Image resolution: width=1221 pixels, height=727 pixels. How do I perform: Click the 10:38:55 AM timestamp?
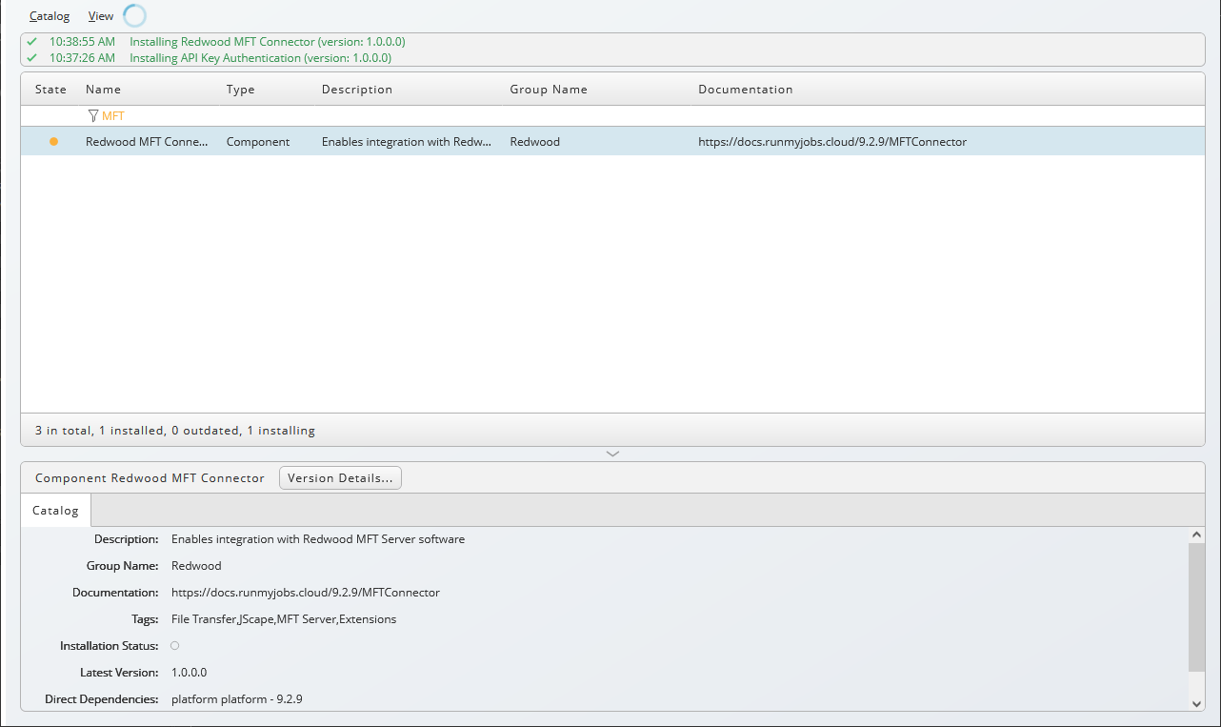82,42
